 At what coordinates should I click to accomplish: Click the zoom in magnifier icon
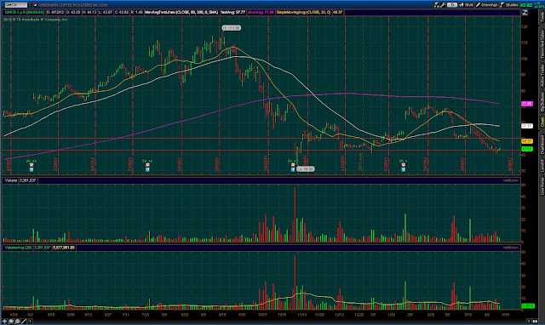point(17,322)
